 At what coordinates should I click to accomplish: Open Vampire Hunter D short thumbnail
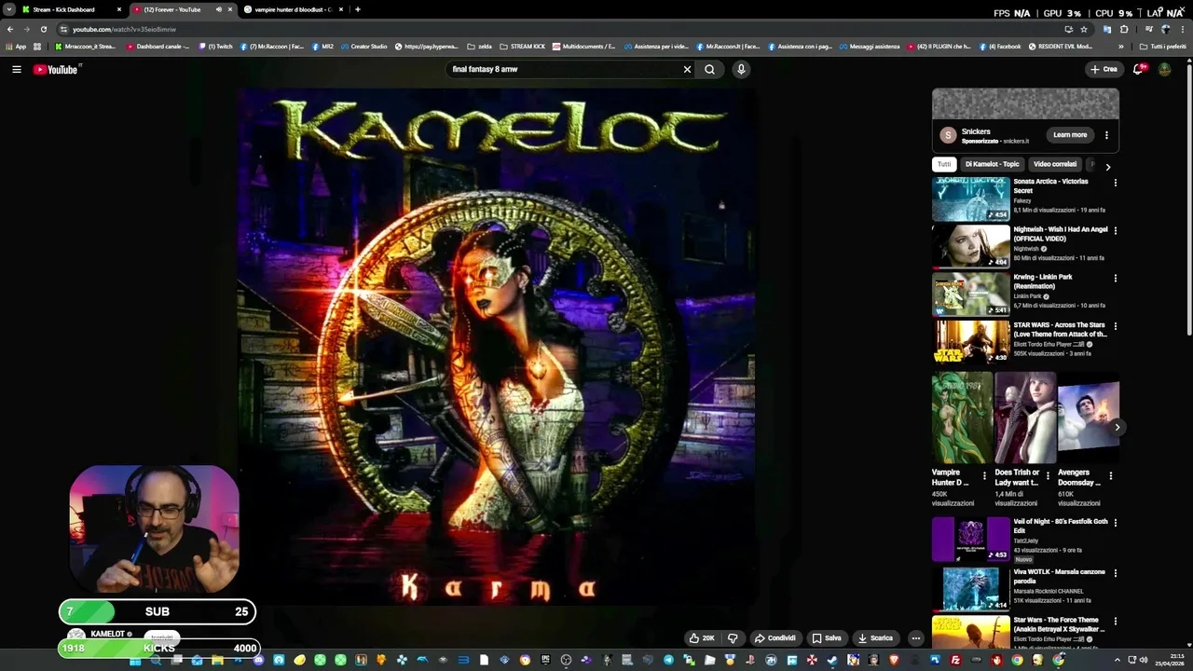962,418
